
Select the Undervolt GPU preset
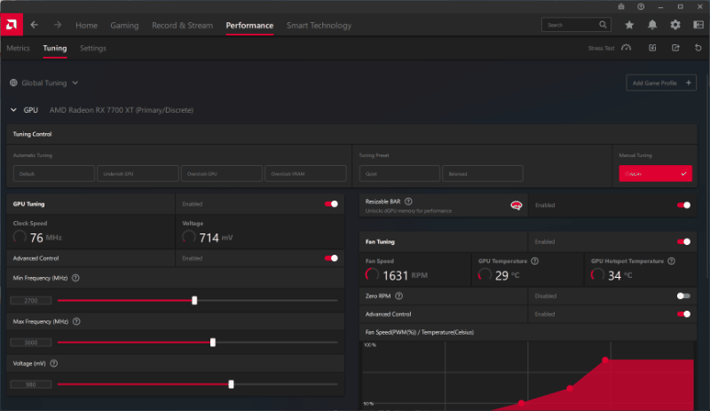point(138,174)
